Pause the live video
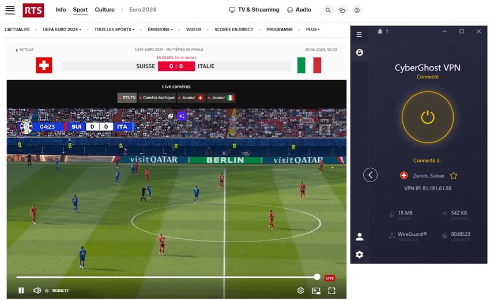Viewport: 490px width, 301px height. [x=21, y=291]
